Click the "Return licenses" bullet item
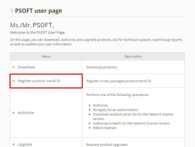Screen dimensions: 195x147 click(x=105, y=128)
